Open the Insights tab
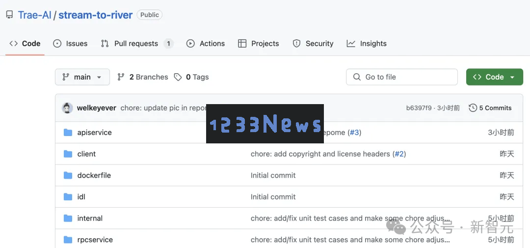 click(x=367, y=44)
